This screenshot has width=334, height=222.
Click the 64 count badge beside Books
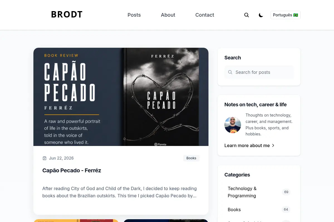[286, 210]
